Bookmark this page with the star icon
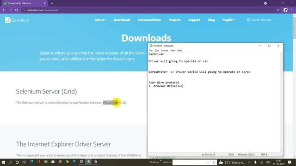The height and width of the screenshot is (166, 296). click(278, 10)
